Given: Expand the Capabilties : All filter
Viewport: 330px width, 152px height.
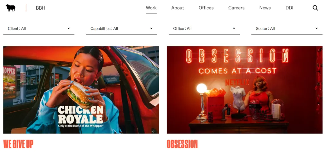Looking at the screenshot, I should tap(121, 29).
